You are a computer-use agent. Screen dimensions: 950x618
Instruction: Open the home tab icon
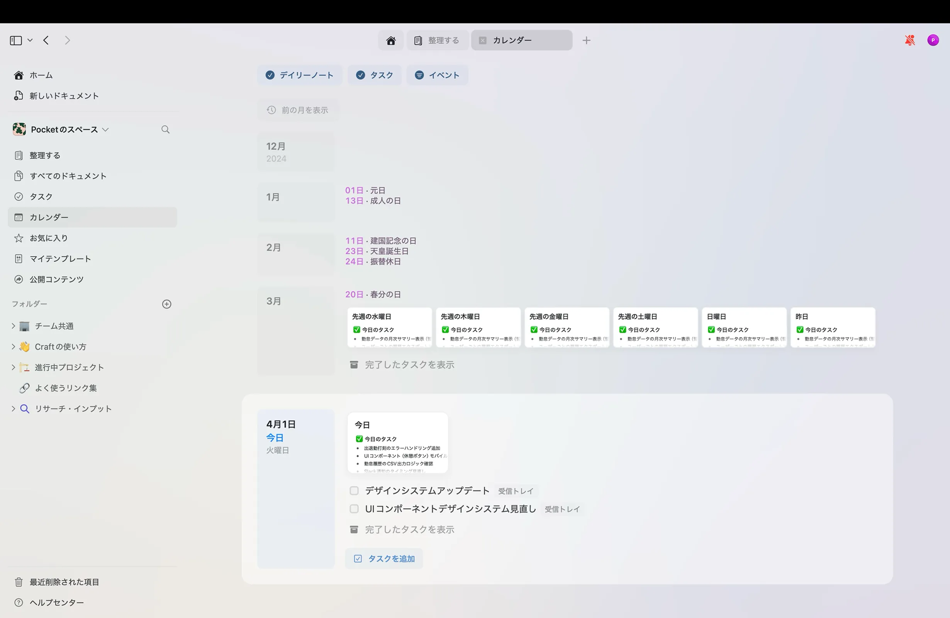pos(391,40)
